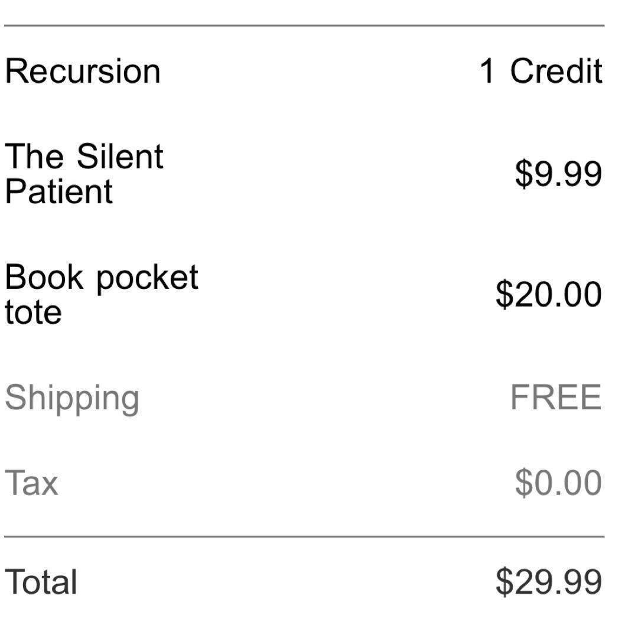Click the word pocket in tote item
The height and width of the screenshot is (638, 638).
[147, 277]
